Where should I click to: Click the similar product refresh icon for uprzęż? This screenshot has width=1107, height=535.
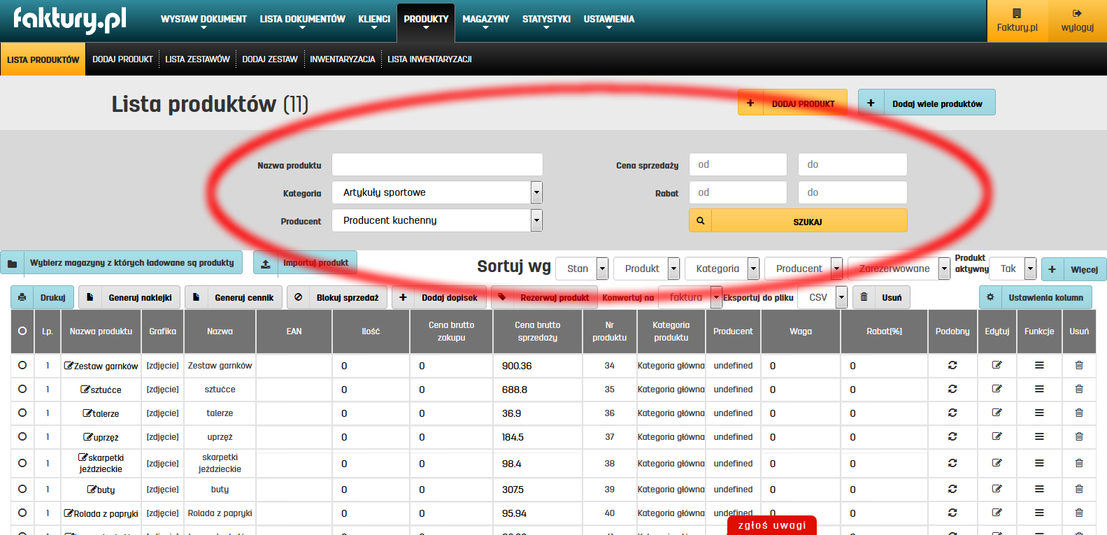click(952, 436)
